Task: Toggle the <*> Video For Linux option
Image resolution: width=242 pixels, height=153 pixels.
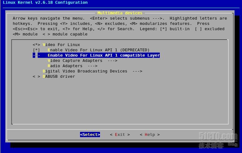Action: pos(56,45)
